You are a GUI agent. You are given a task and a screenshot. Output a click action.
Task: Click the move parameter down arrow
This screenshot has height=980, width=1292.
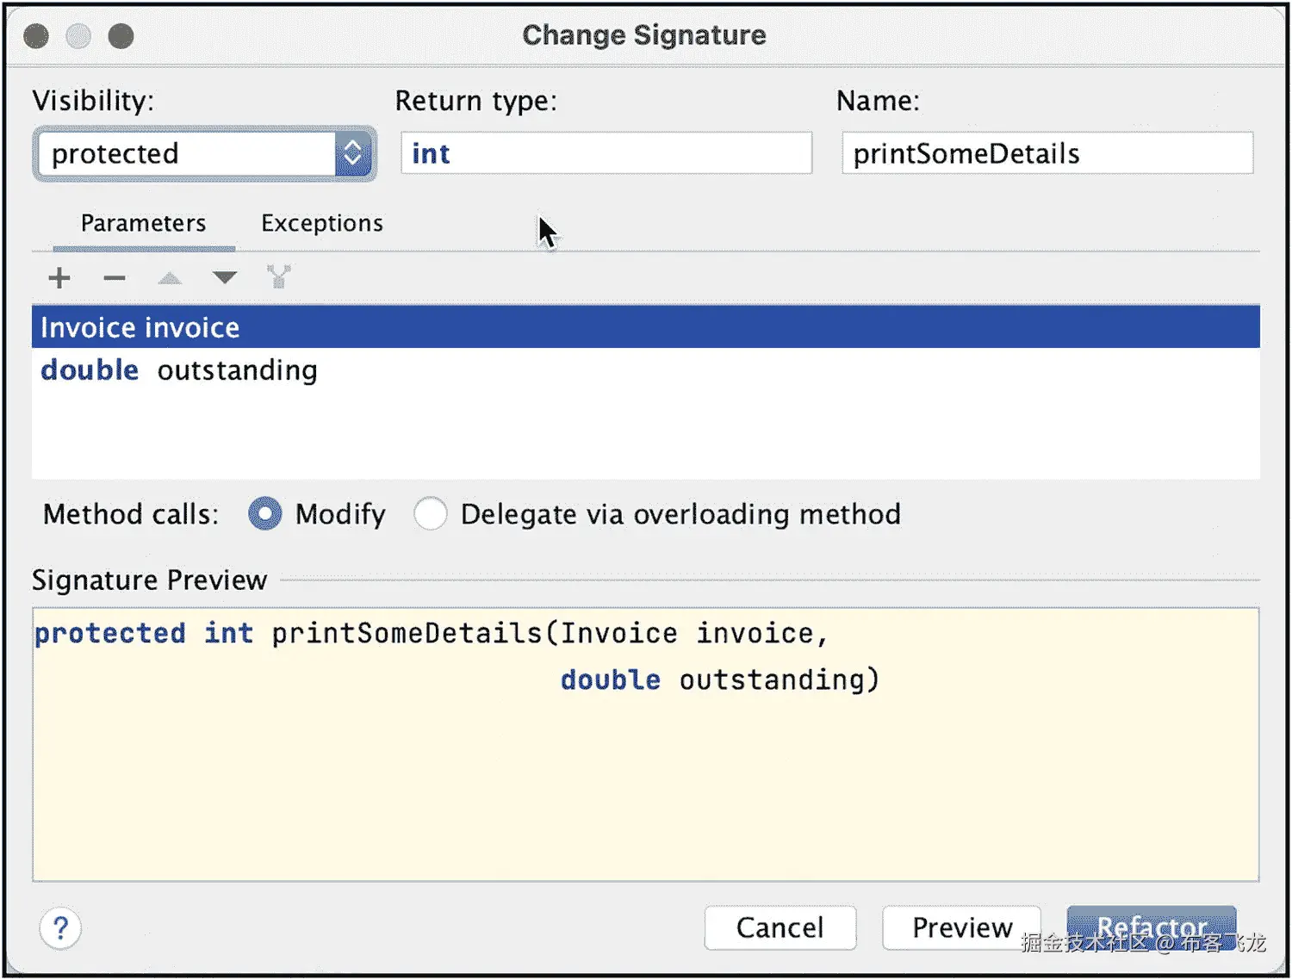(224, 277)
